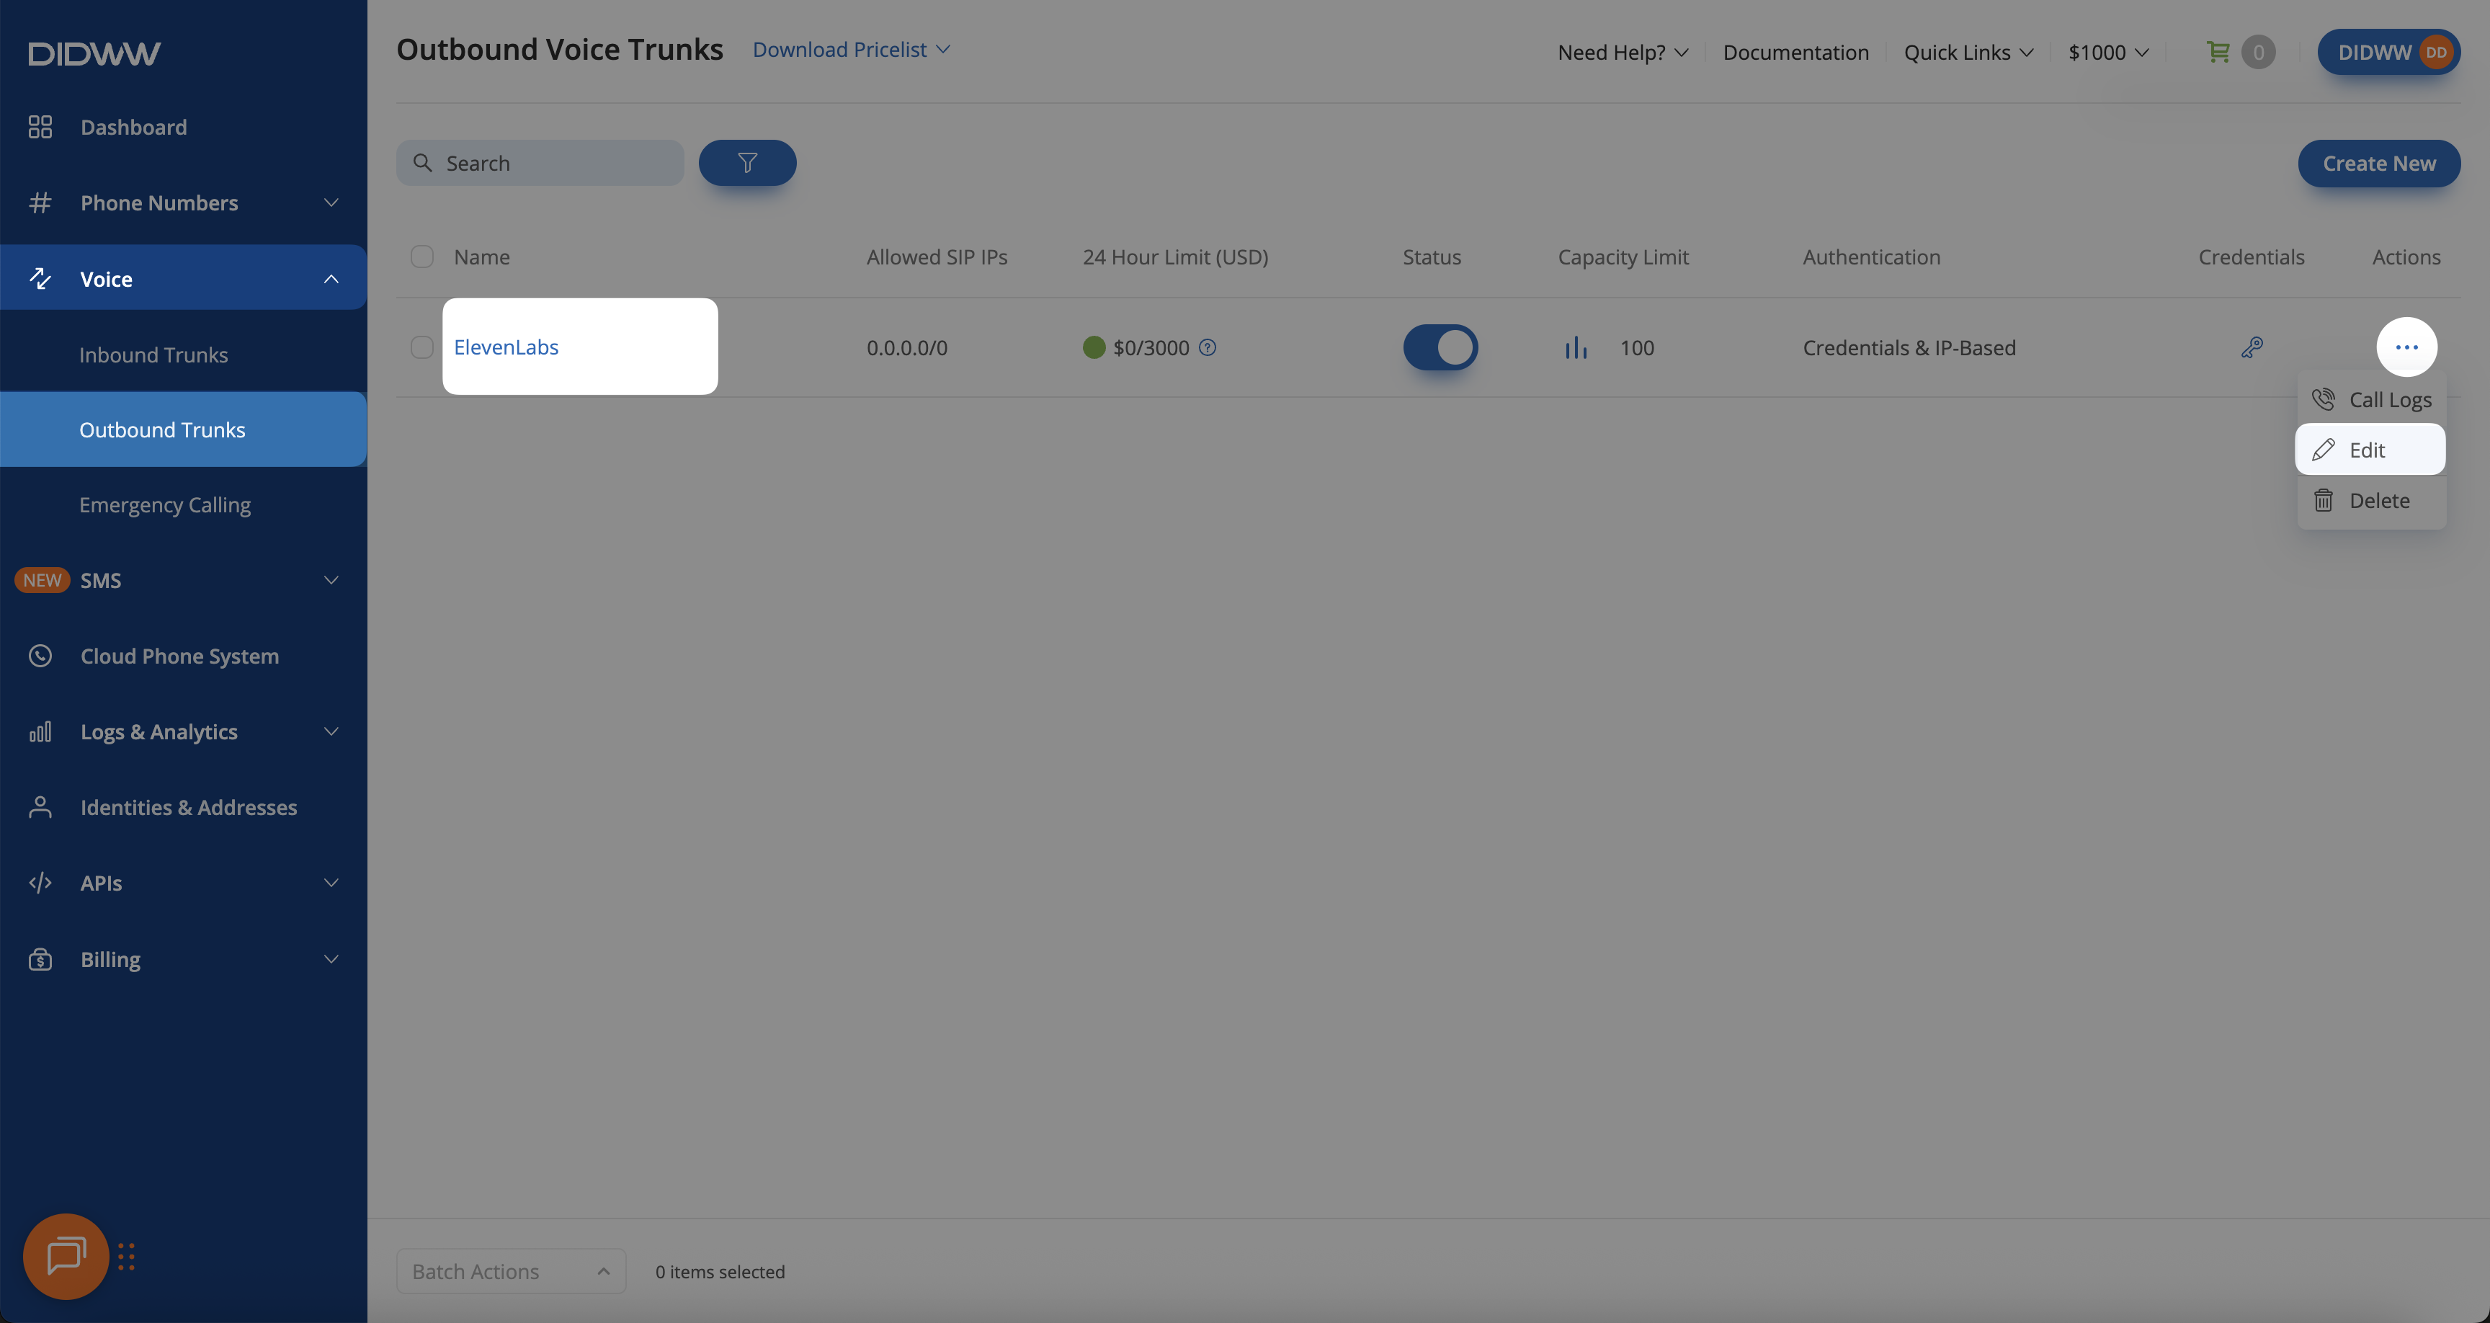Image resolution: width=2490 pixels, height=1323 pixels.
Task: Expand the Download Pricelist dropdown
Action: 851,49
